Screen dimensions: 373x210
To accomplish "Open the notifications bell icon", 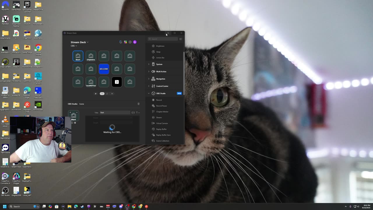I will coord(121,42).
